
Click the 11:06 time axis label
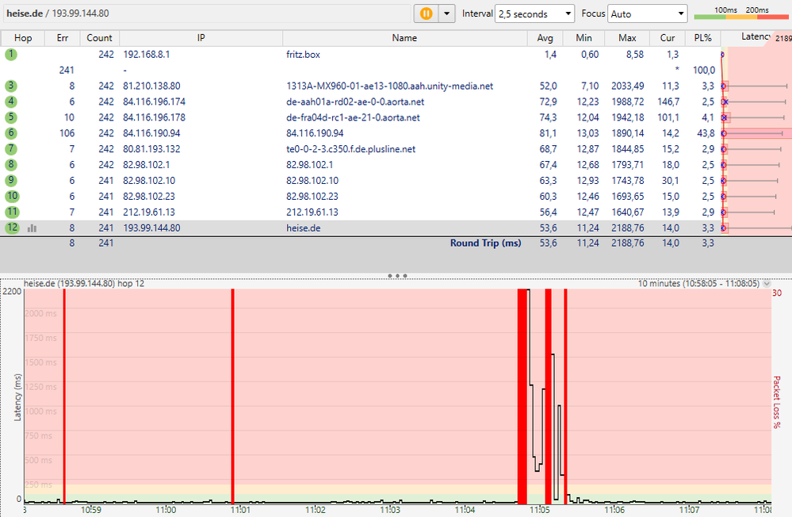[x=614, y=510]
